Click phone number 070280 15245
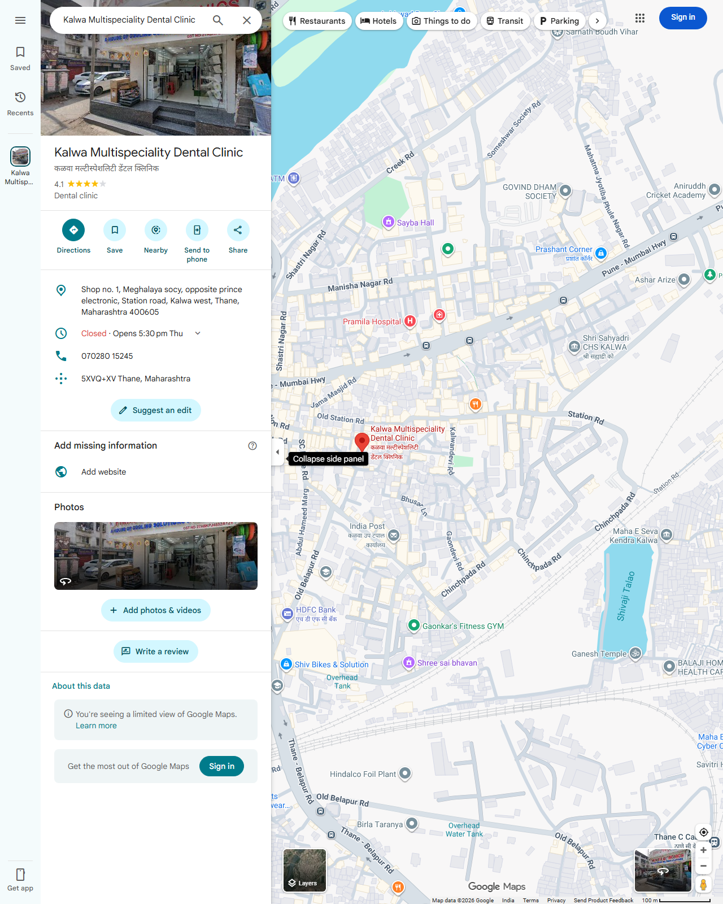The width and height of the screenshot is (723, 904). [x=156, y=356]
